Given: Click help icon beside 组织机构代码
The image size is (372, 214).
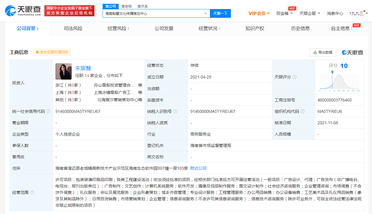Looking at the screenshot, I should pos(303,111).
